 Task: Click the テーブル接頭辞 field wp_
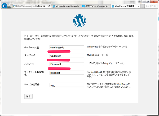tap(67, 85)
